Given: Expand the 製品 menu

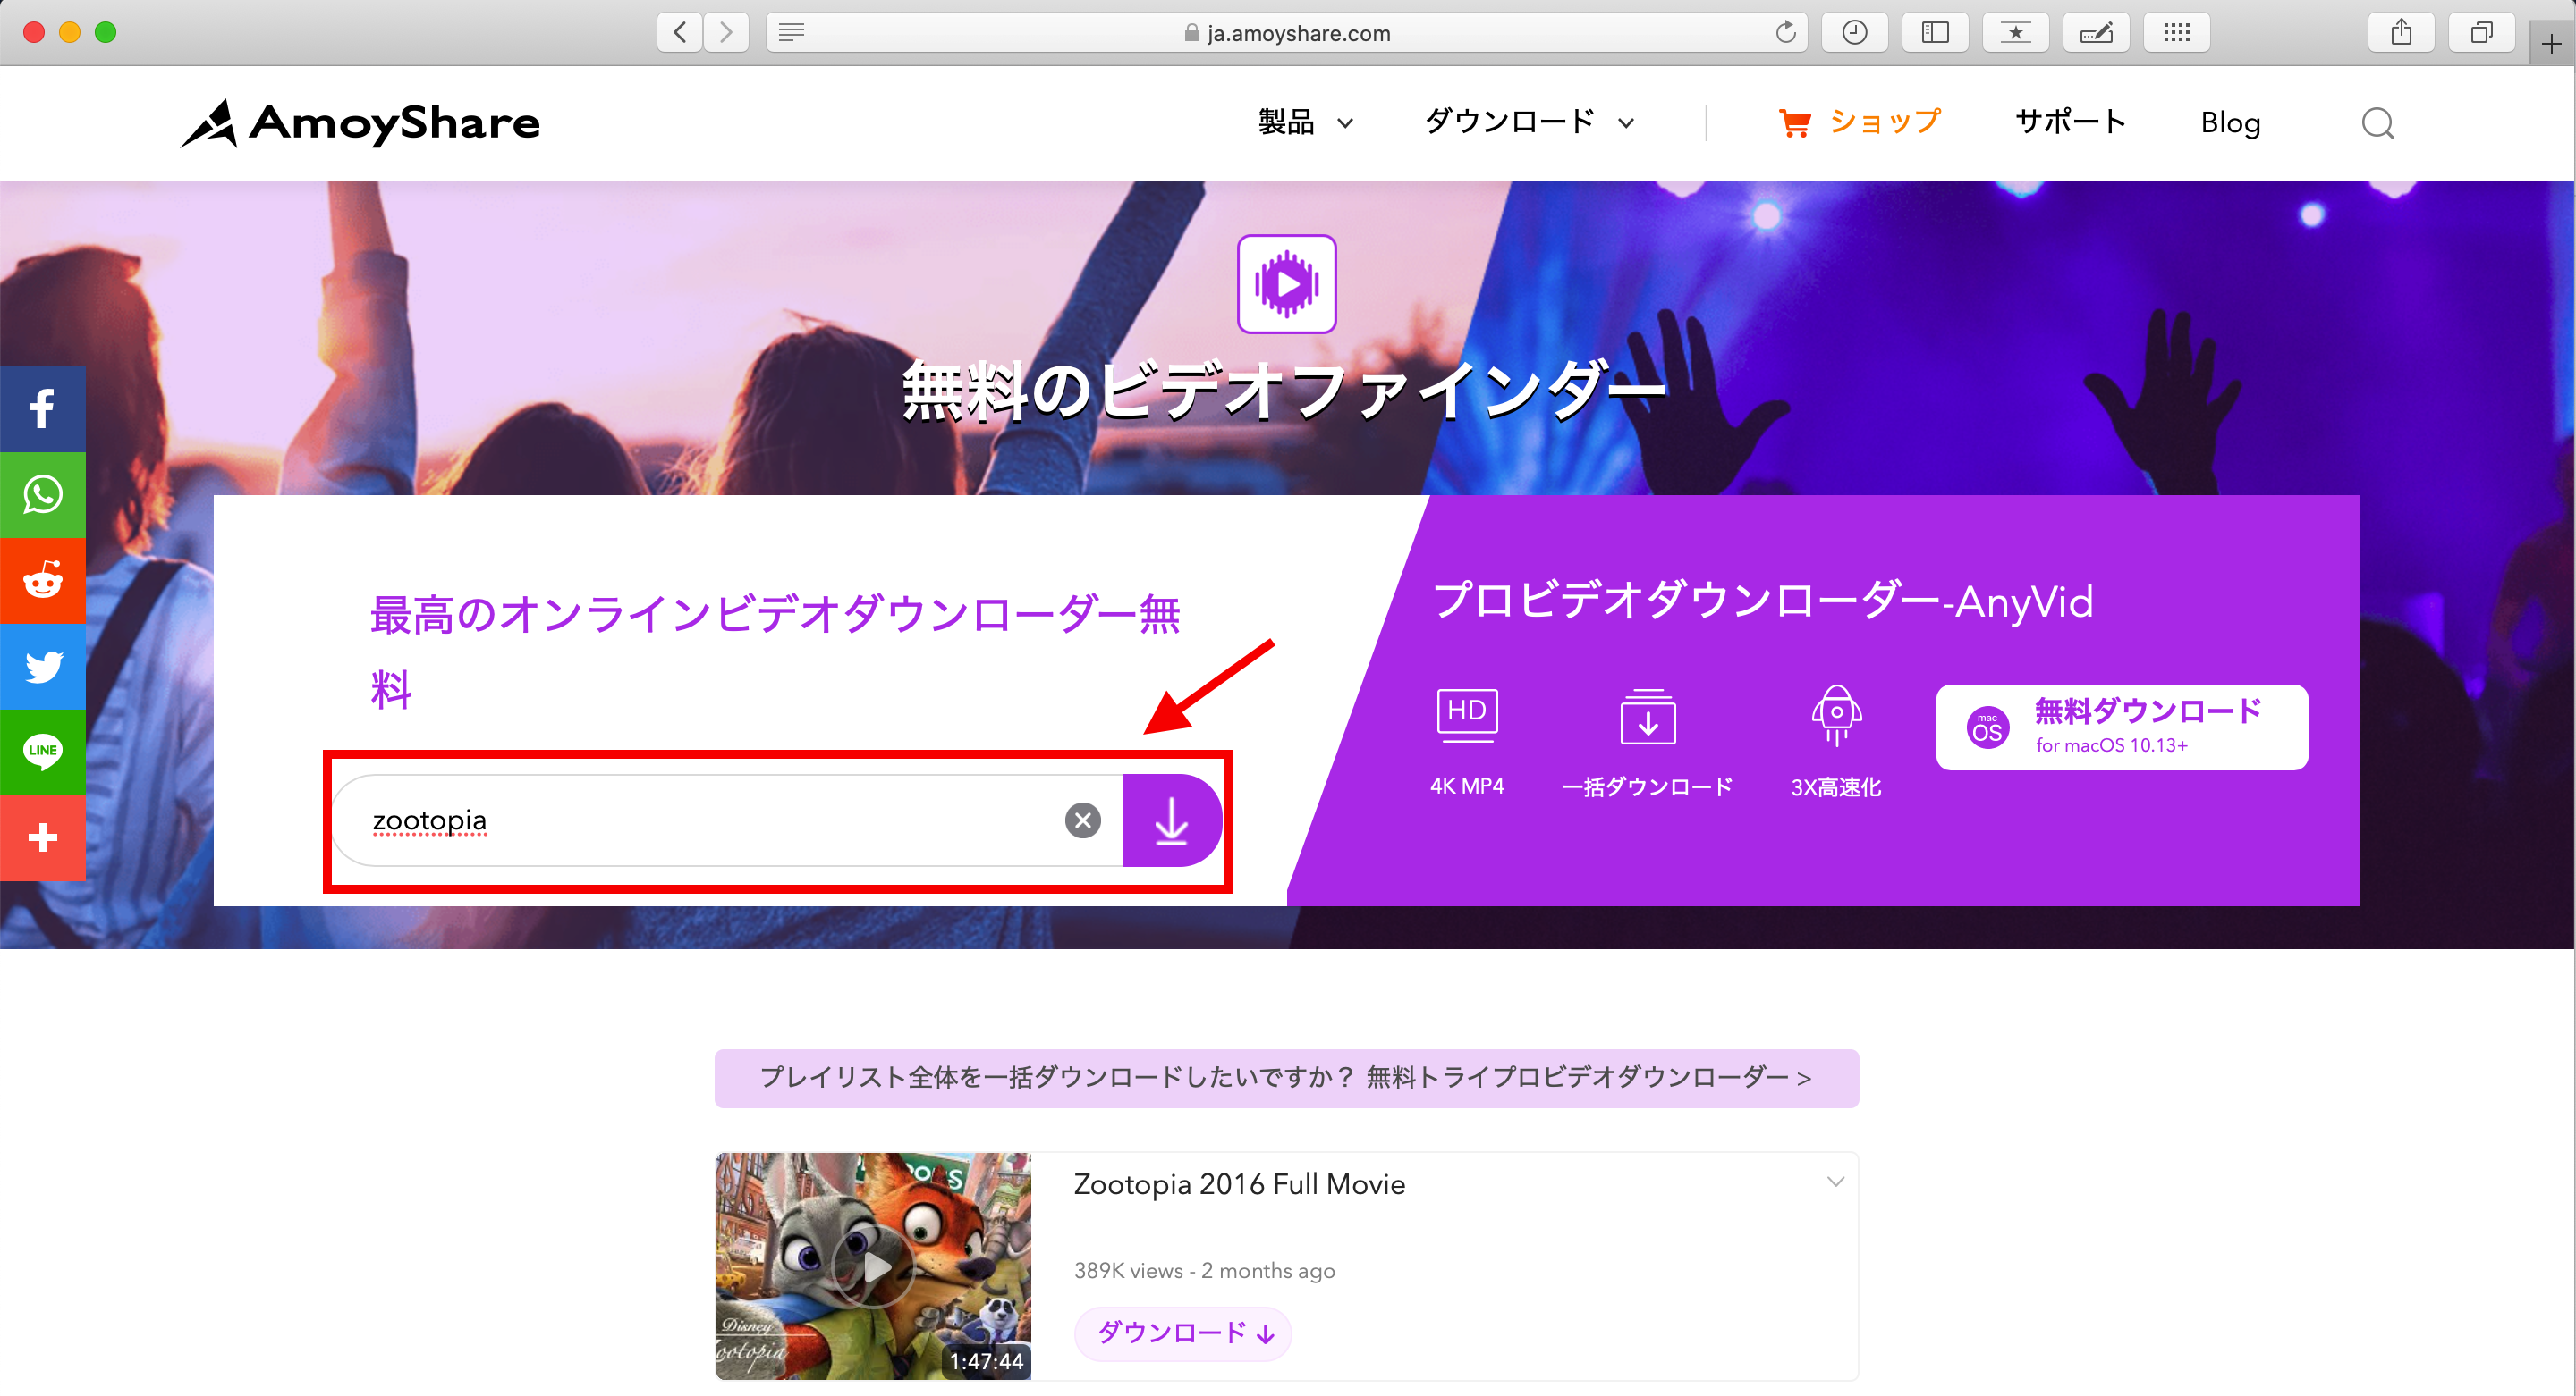Looking at the screenshot, I should (x=1305, y=123).
